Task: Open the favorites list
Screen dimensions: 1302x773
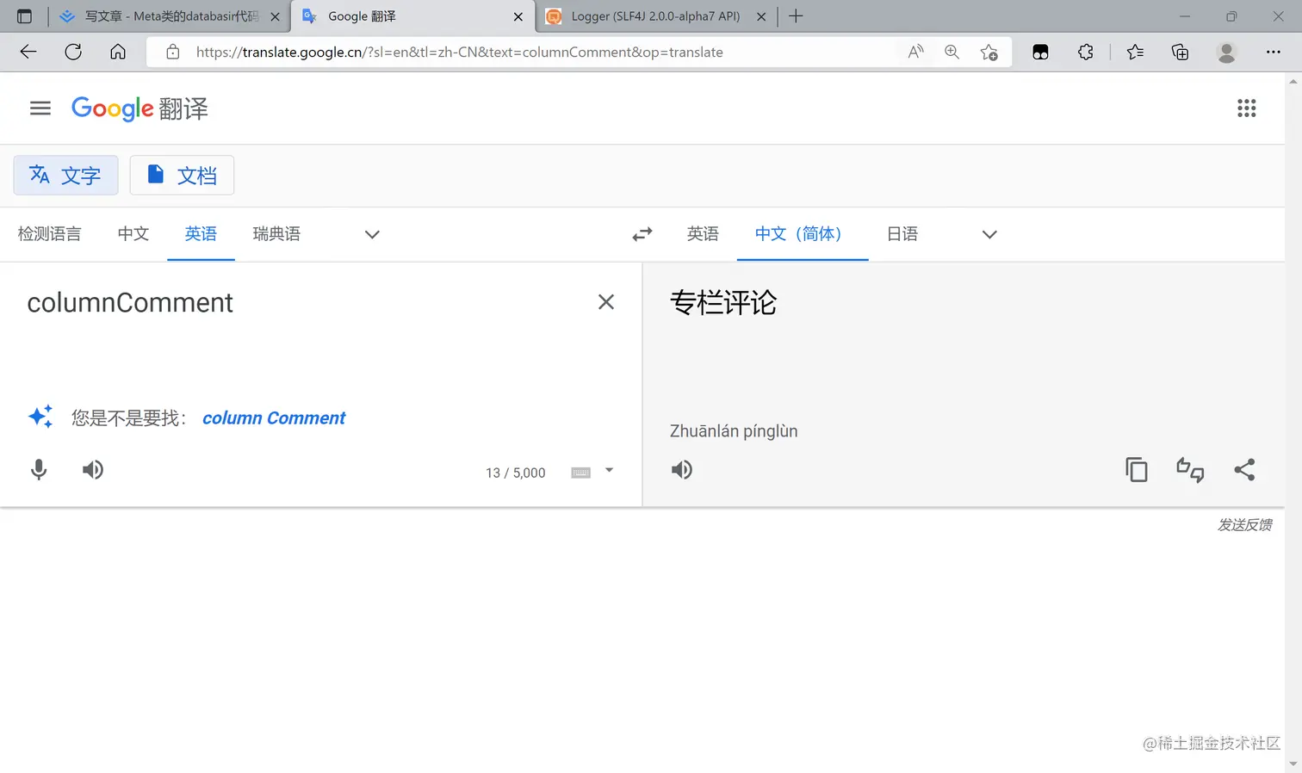Action: [x=1135, y=53]
